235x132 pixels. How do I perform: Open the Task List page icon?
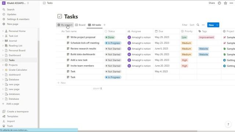click(6, 36)
